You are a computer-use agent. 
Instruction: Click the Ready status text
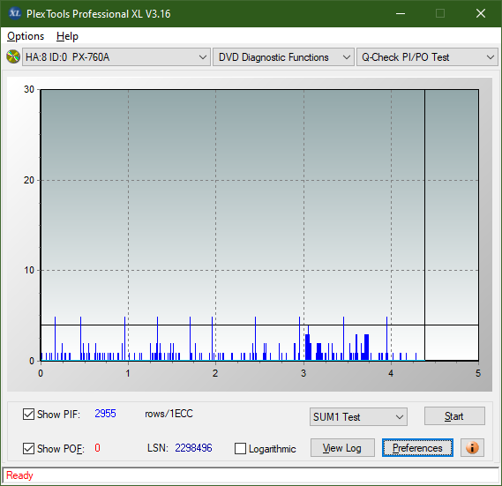point(19,475)
